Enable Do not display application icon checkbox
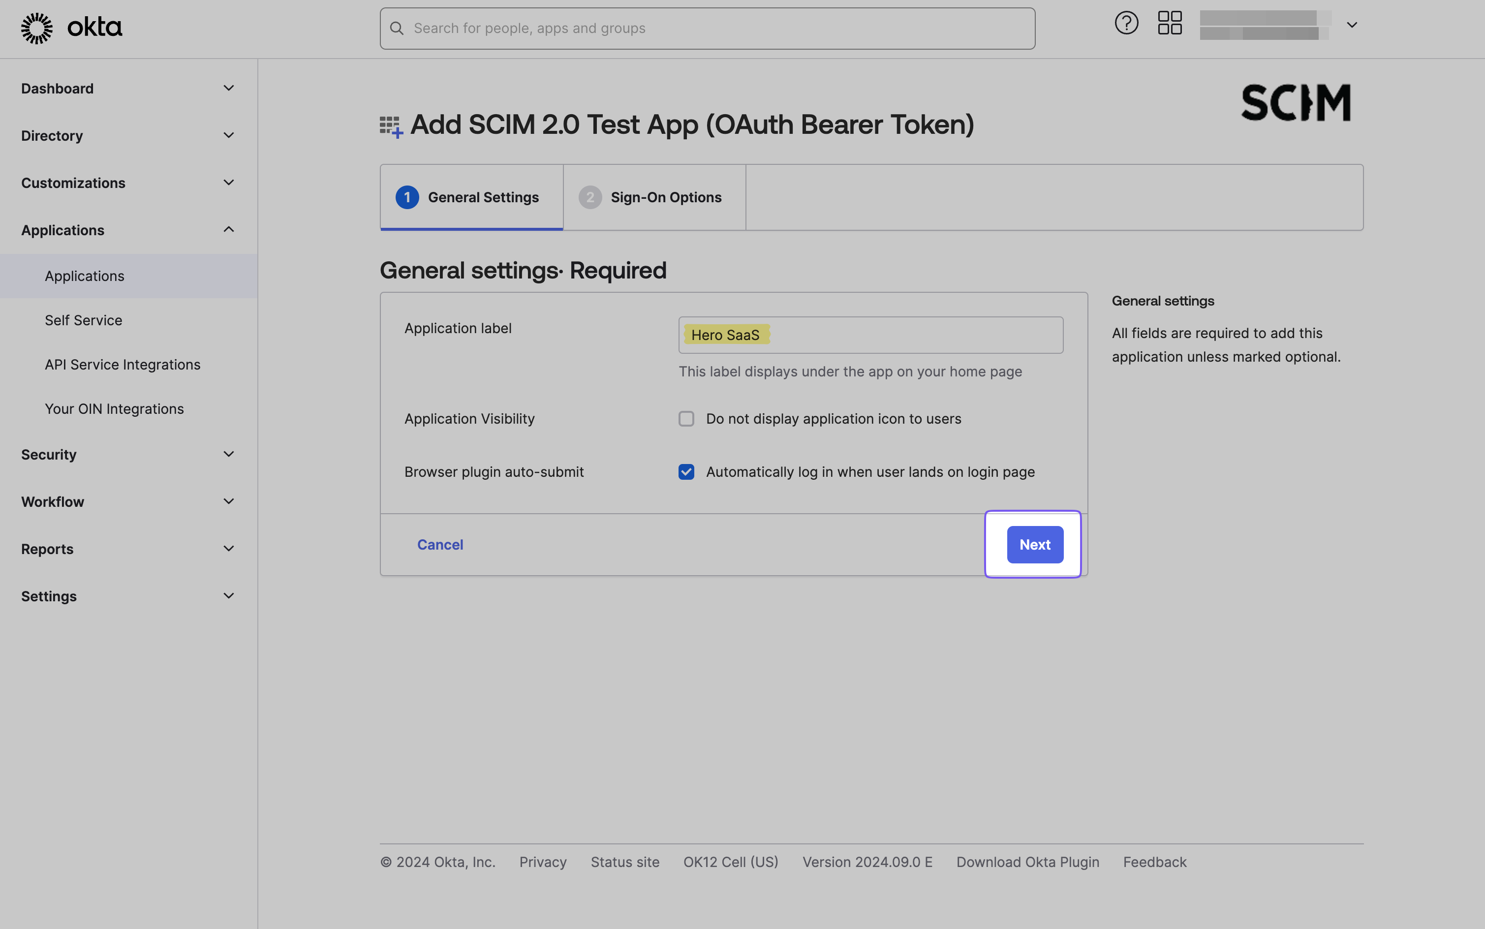The image size is (1485, 929). (686, 418)
